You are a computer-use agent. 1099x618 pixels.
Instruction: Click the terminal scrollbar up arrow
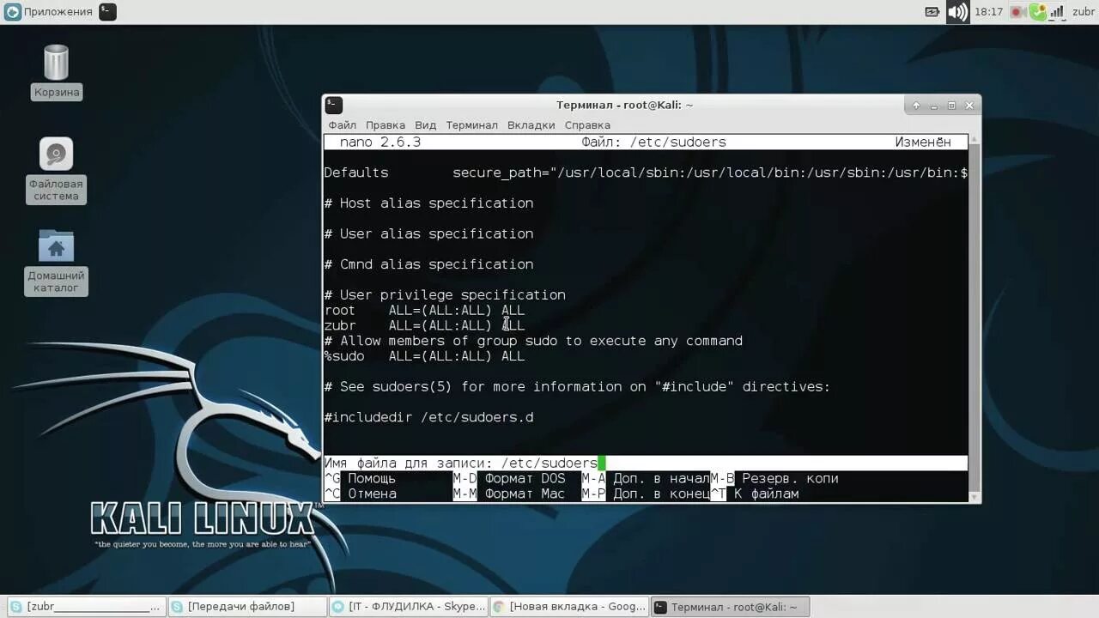974,139
